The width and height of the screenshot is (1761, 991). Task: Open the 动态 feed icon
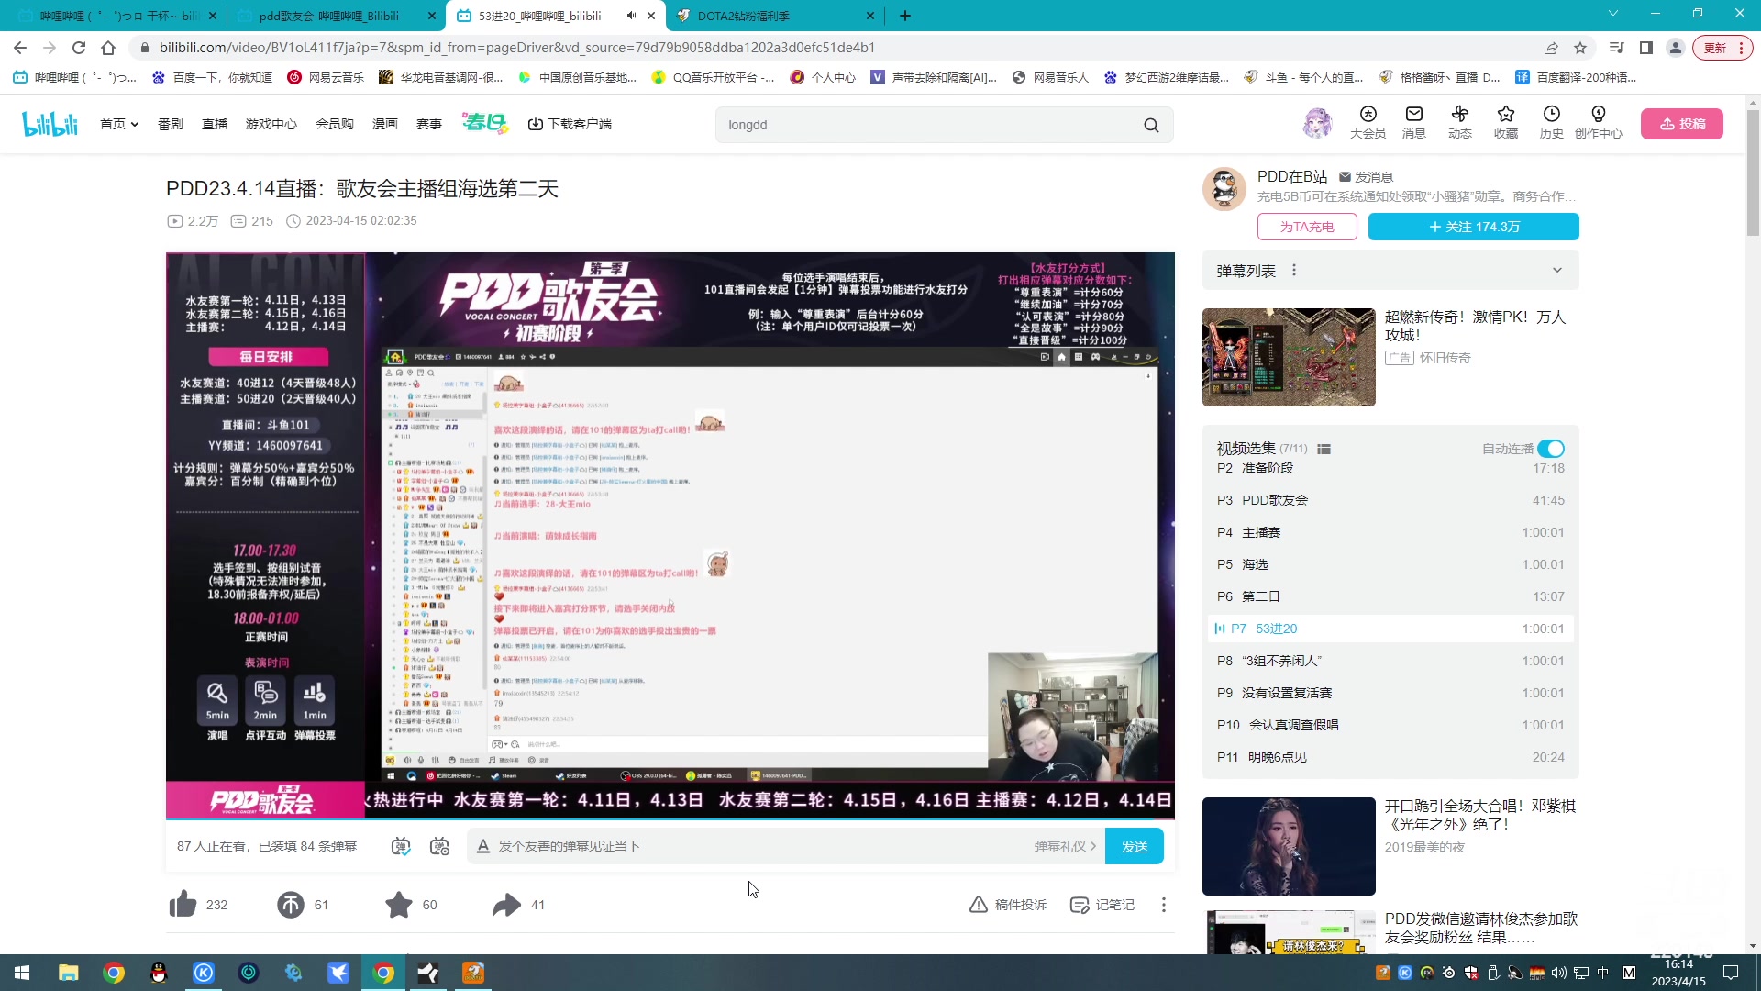pyautogui.click(x=1459, y=122)
